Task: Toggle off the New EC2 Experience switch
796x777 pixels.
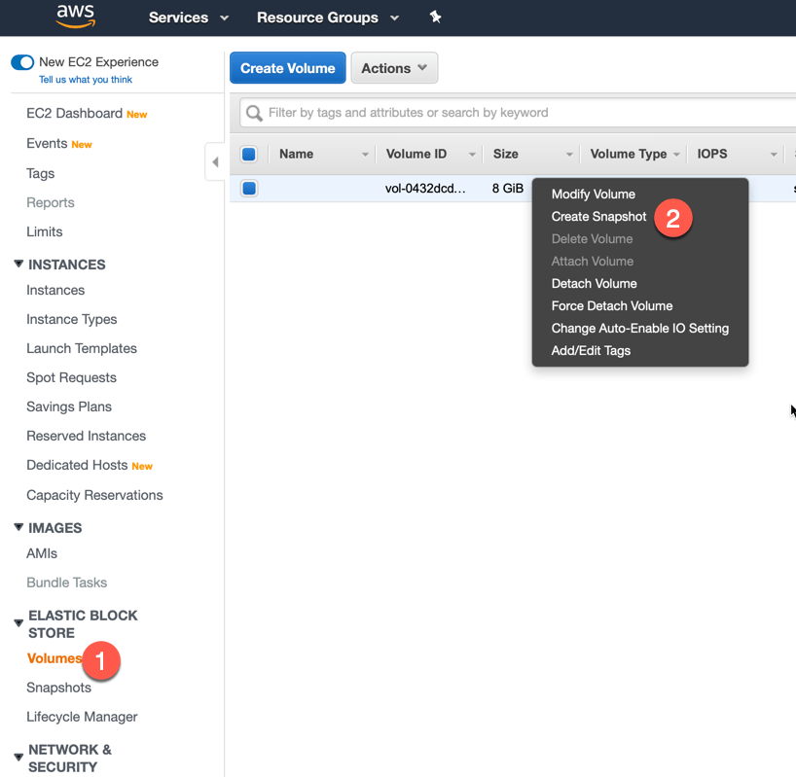Action: 22,61
